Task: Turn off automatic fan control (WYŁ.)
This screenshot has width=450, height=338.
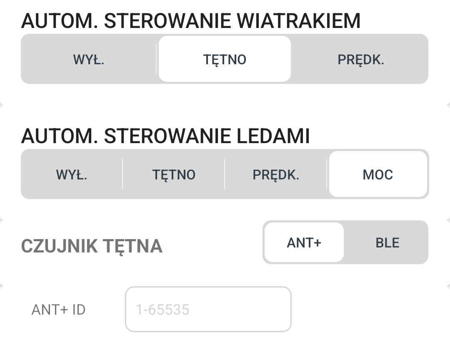Action: [89, 59]
